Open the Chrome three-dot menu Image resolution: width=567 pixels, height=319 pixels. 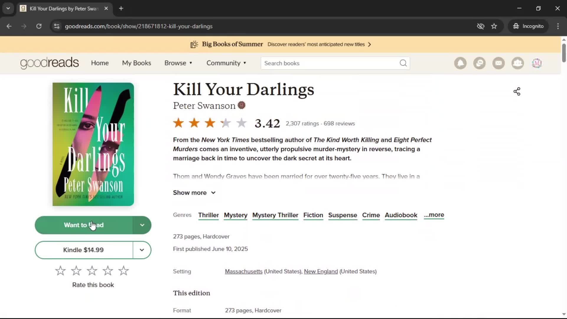tap(558, 26)
